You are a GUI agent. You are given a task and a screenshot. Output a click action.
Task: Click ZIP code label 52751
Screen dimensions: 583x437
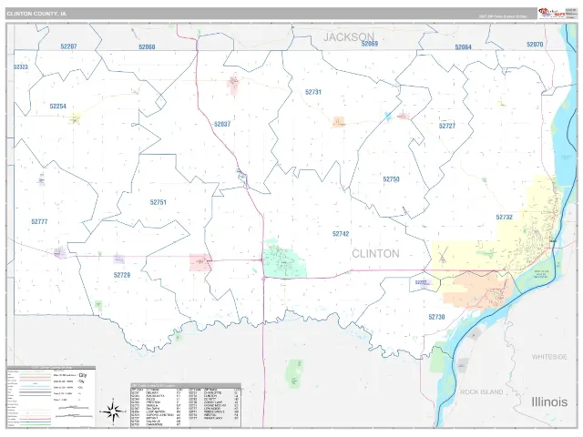tap(158, 202)
